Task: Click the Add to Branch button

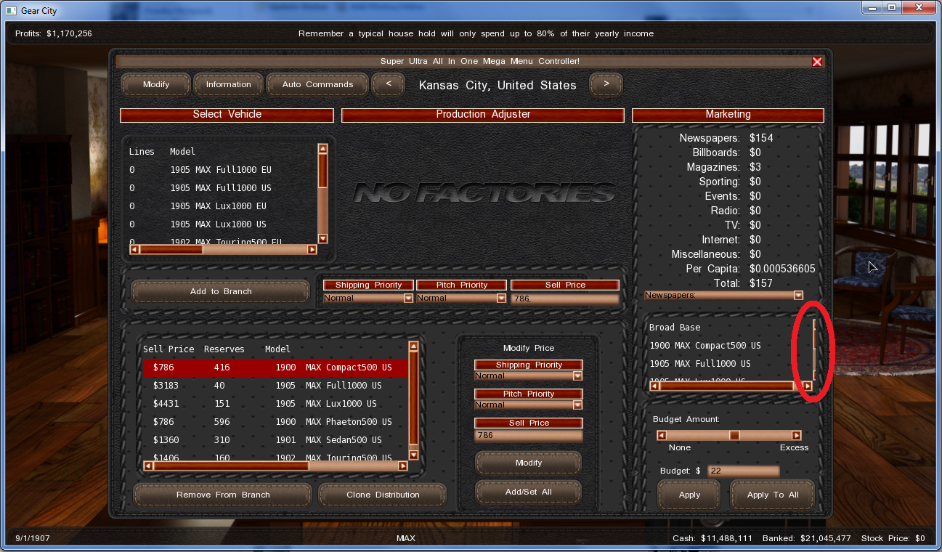Action: (220, 291)
